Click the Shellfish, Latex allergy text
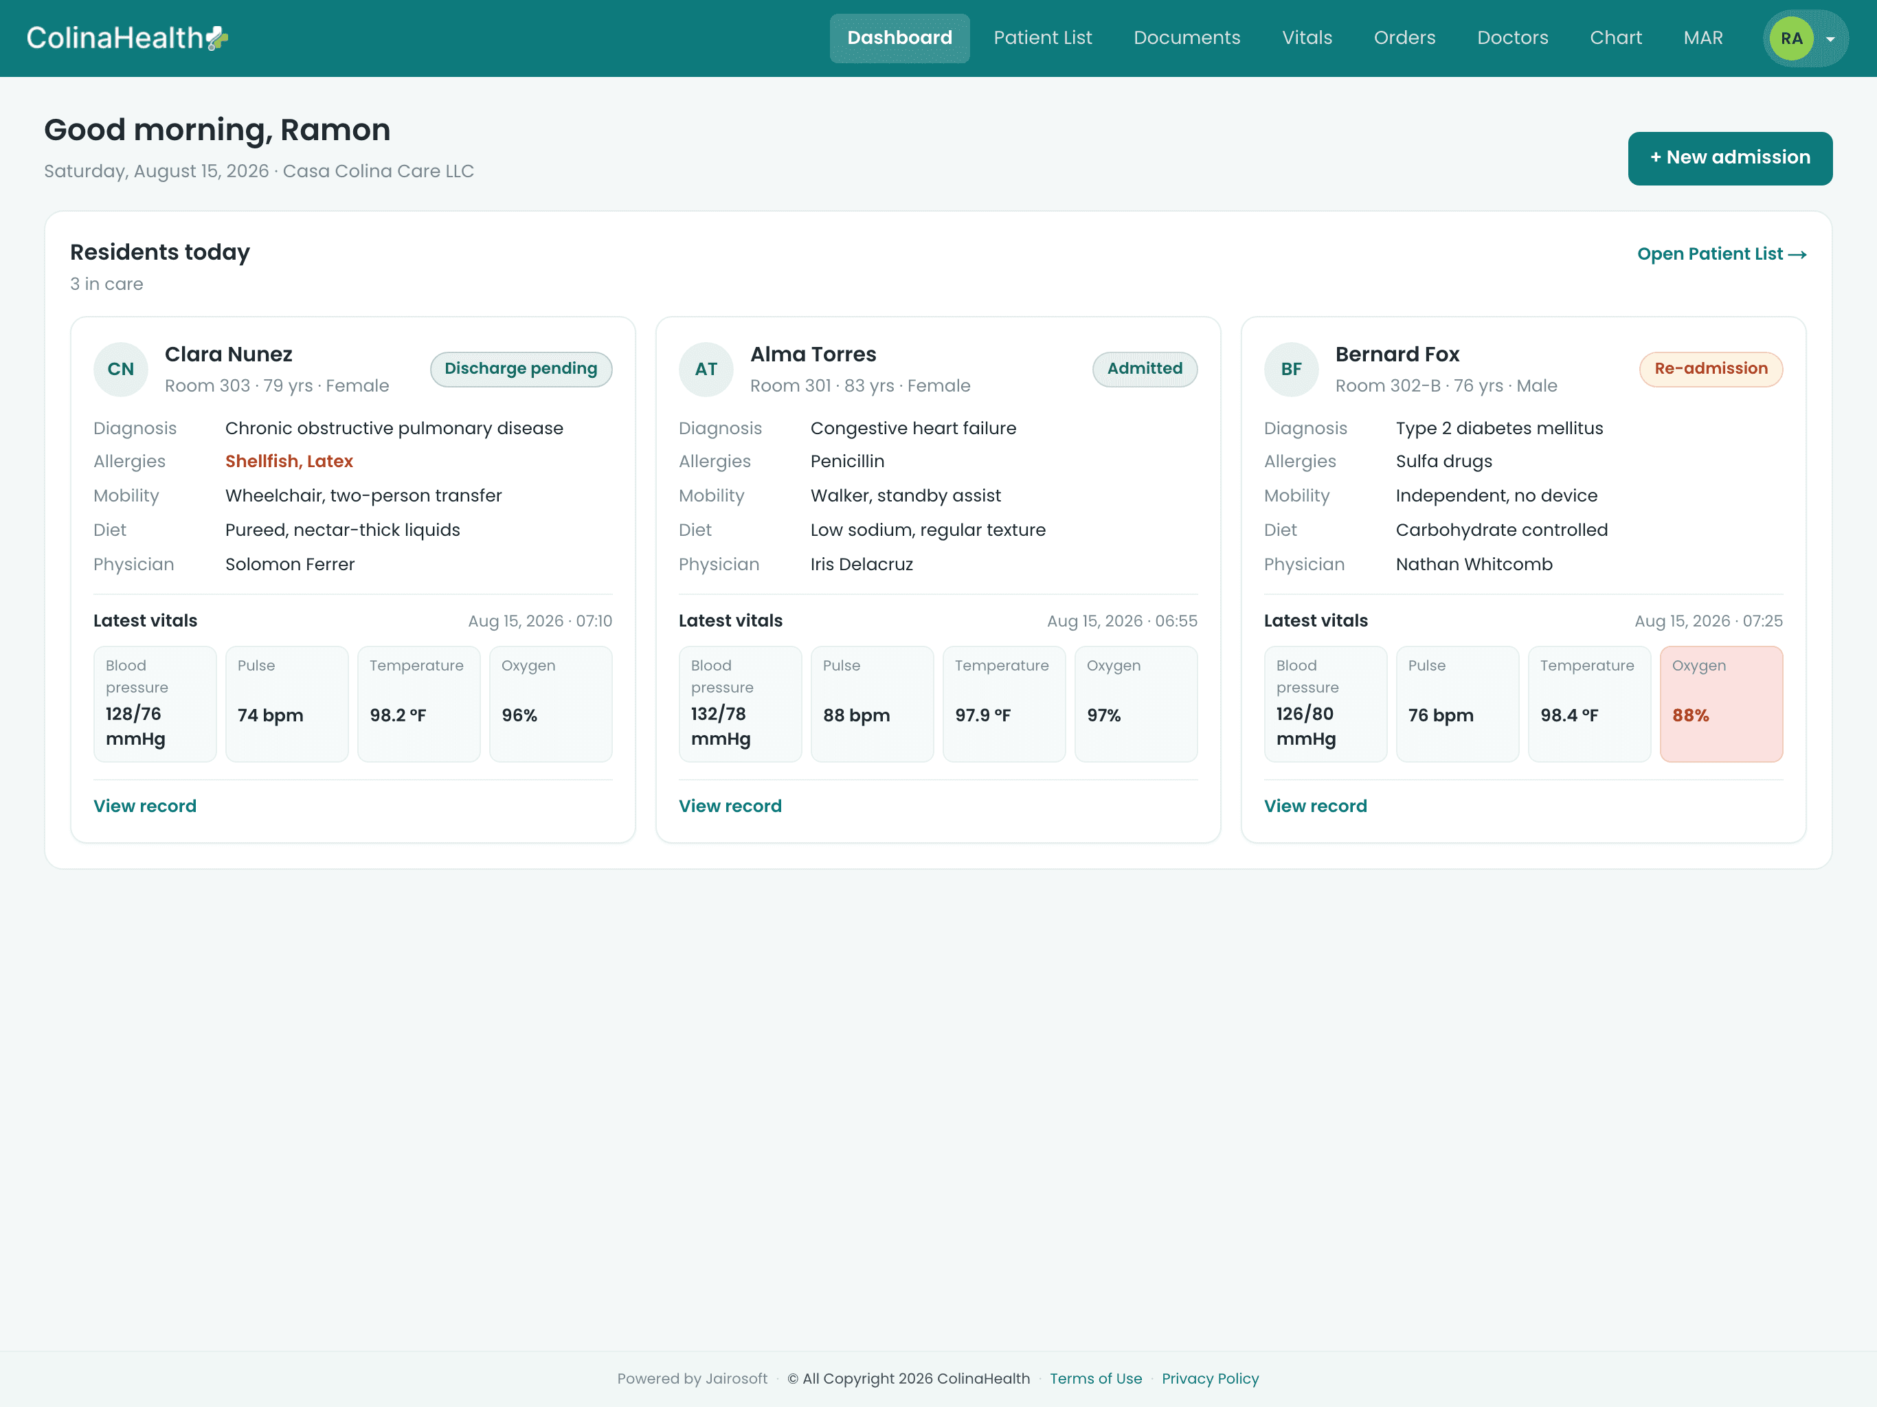 click(x=289, y=462)
